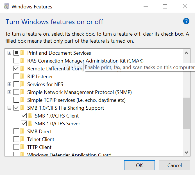The image size is (195, 175).
Task: Select the Print and Document Services label
Action: [59, 53]
